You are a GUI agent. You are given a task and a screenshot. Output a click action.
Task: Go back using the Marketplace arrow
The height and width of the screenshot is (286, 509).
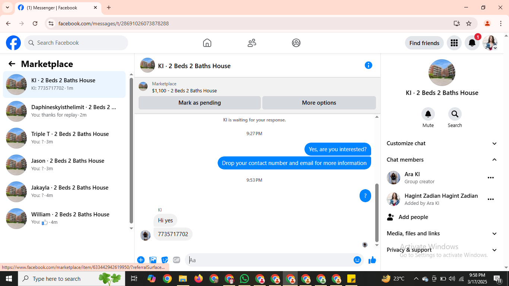(12, 64)
